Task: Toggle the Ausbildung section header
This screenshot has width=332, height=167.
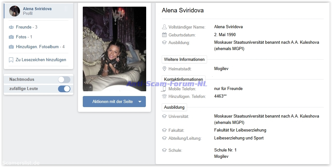Action: pyautogui.click(x=174, y=107)
